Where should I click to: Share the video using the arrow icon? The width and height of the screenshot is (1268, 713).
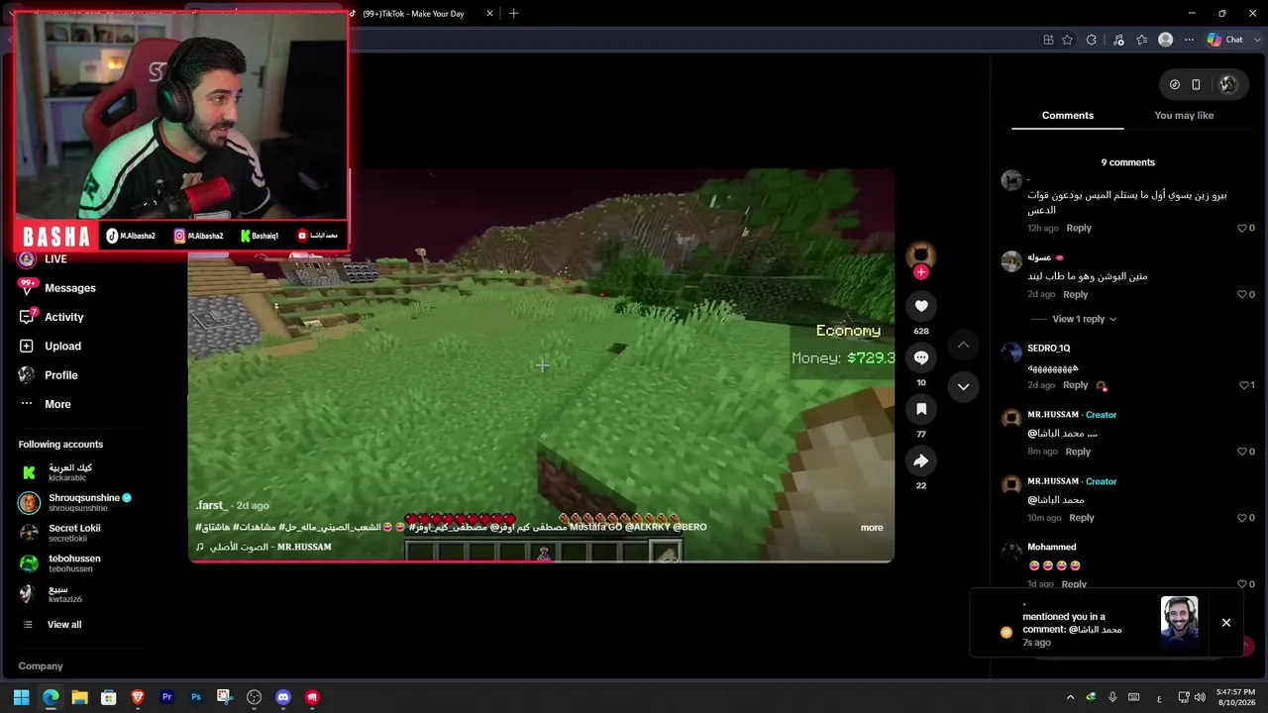[921, 460]
